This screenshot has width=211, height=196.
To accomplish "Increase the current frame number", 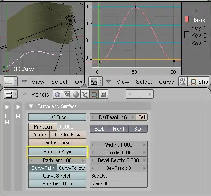I will (150, 94).
